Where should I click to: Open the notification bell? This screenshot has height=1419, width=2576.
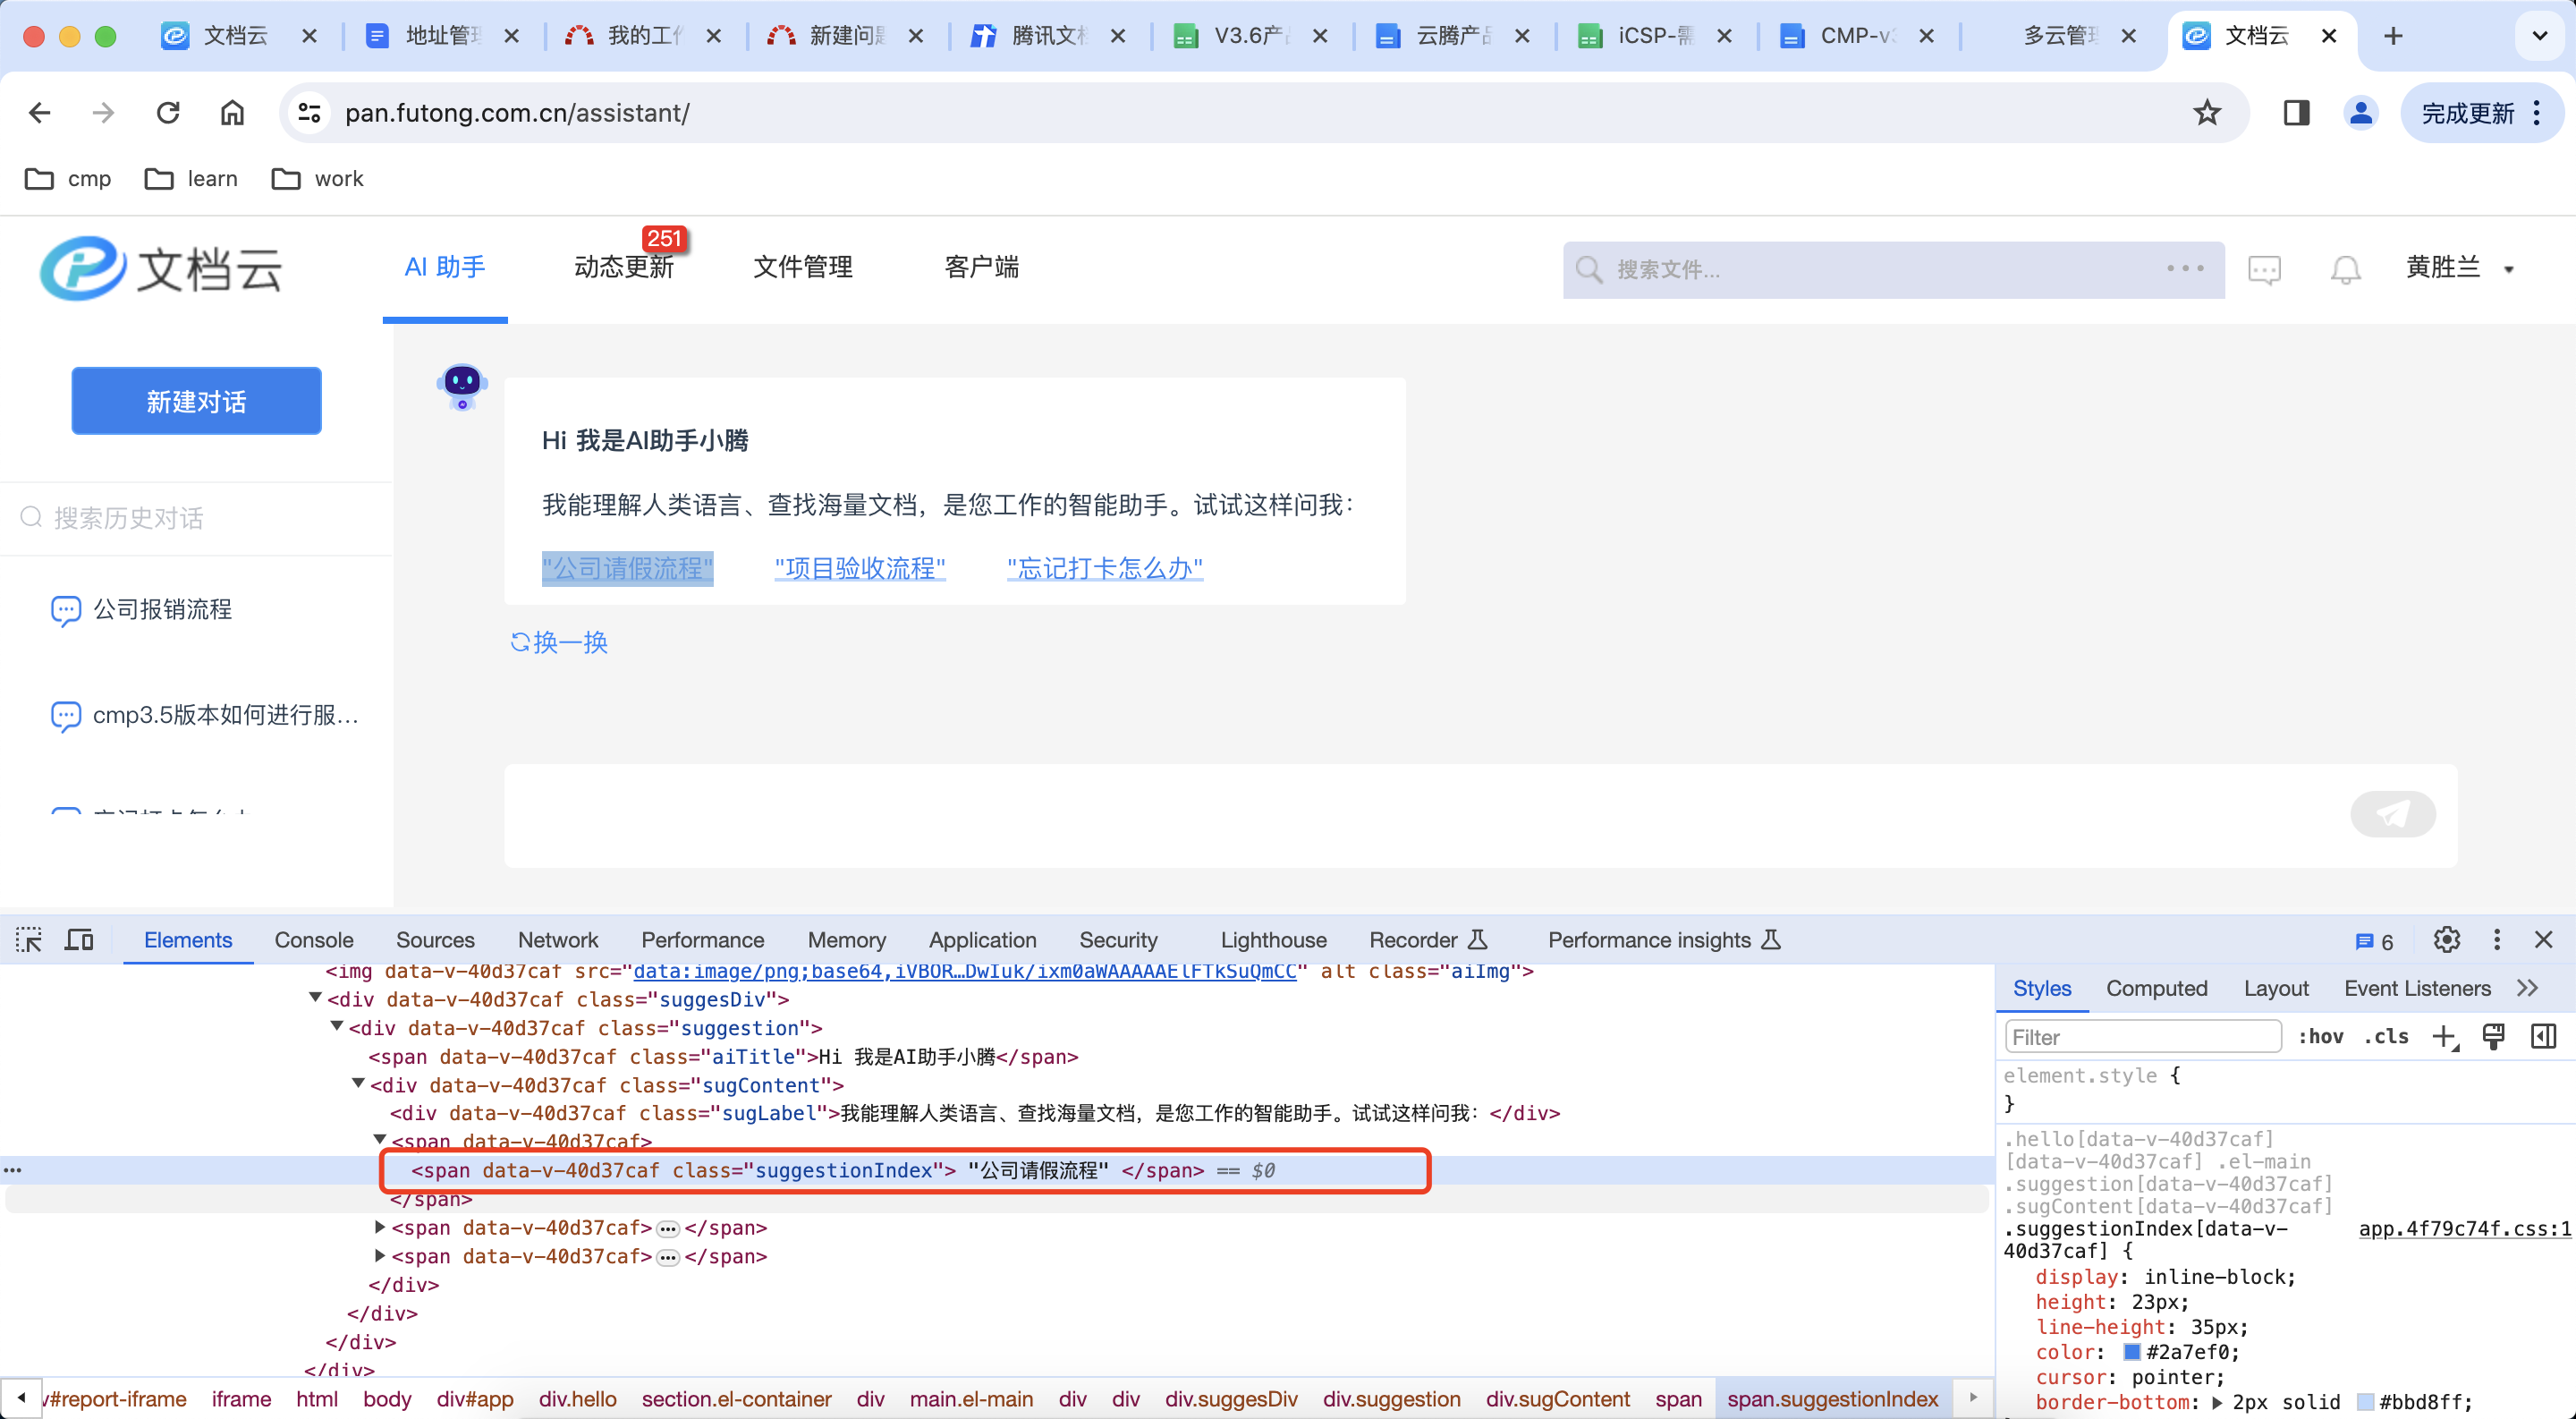[2345, 269]
